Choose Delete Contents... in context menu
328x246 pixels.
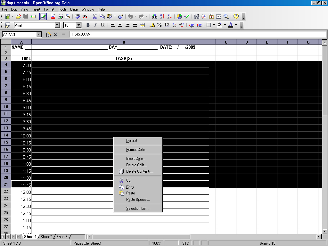138,171
